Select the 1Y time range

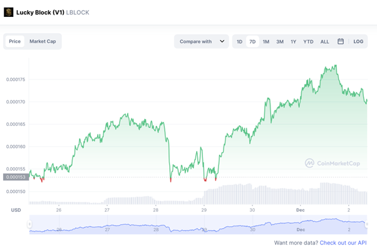coord(293,41)
